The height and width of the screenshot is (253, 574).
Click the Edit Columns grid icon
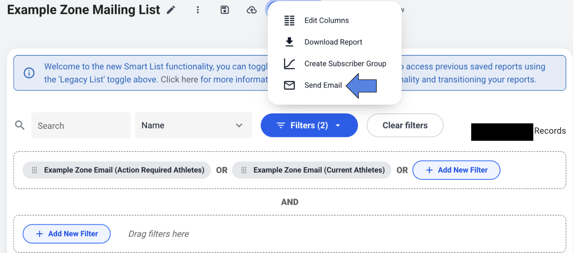point(289,21)
